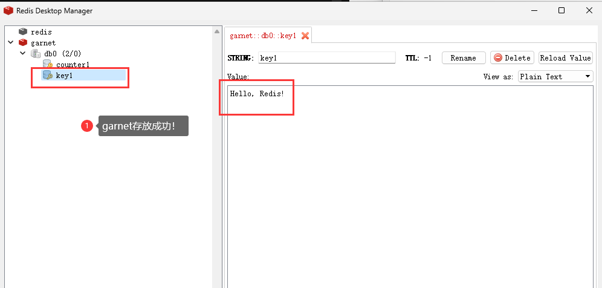Select the redis connection in the tree
Viewport: 602px width, 288px height.
point(41,31)
